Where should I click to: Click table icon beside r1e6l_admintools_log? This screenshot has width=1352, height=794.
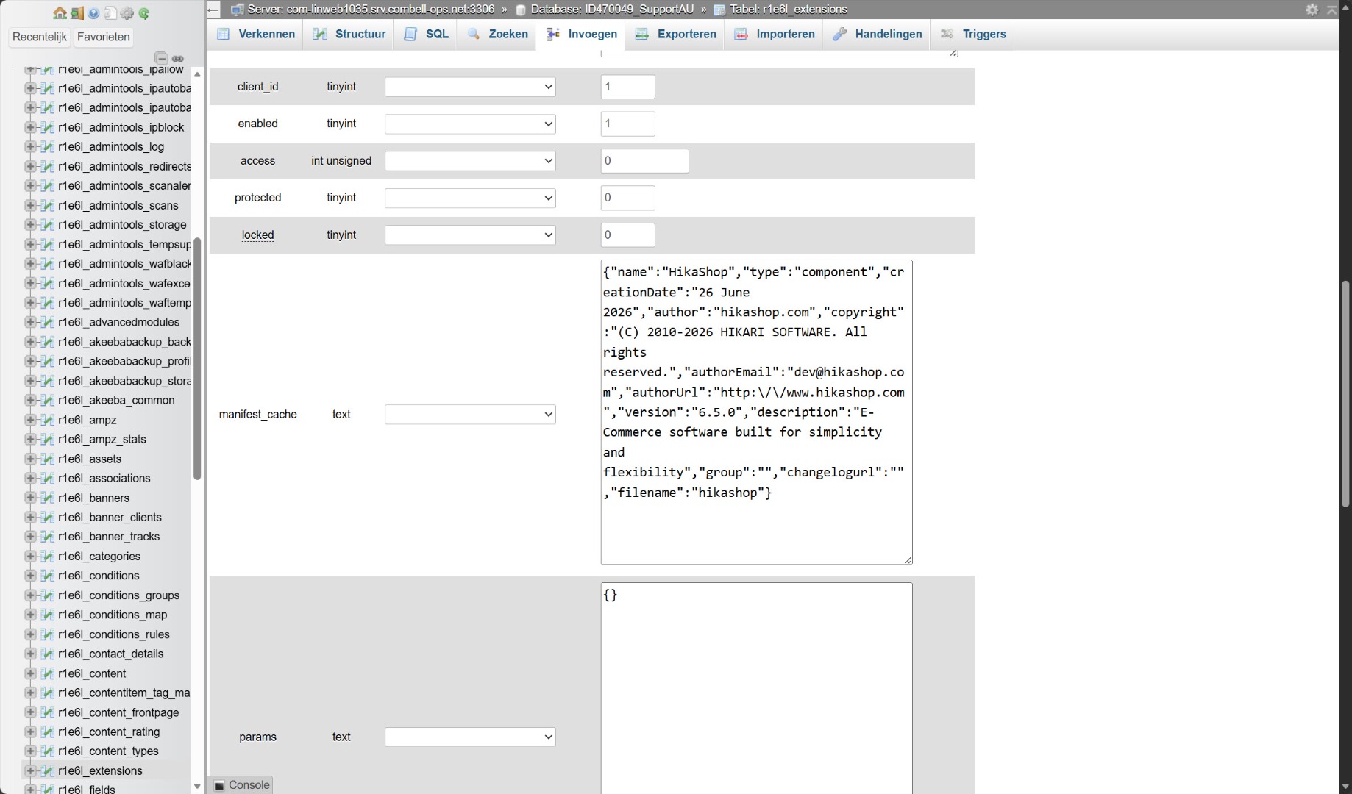tap(48, 146)
